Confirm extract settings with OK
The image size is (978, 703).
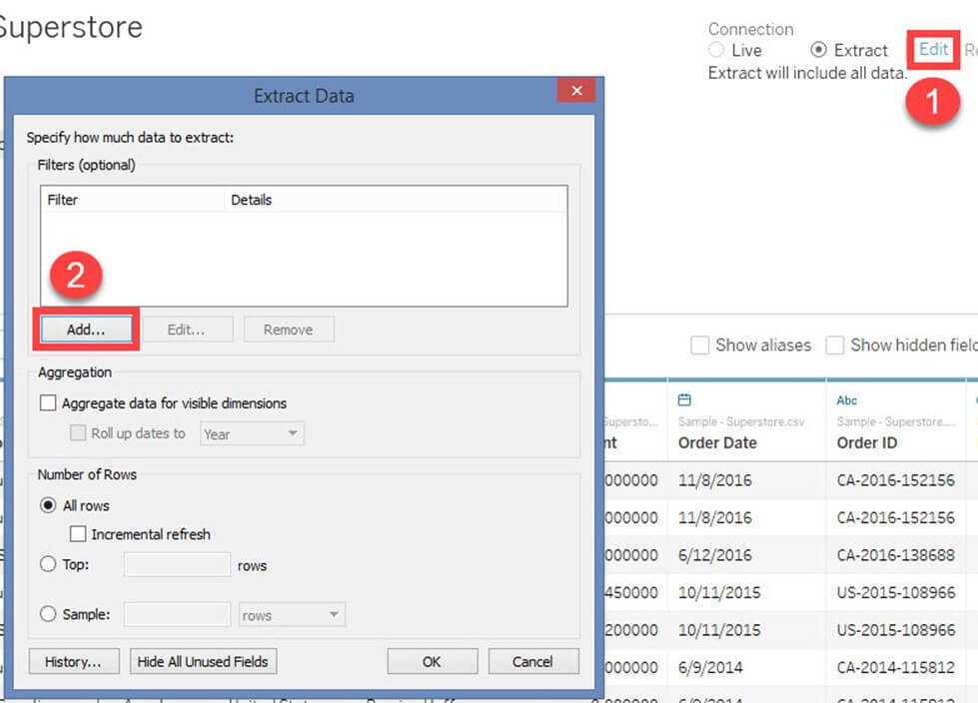[x=431, y=661]
